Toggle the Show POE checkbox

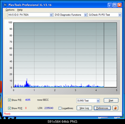click(x=9, y=108)
